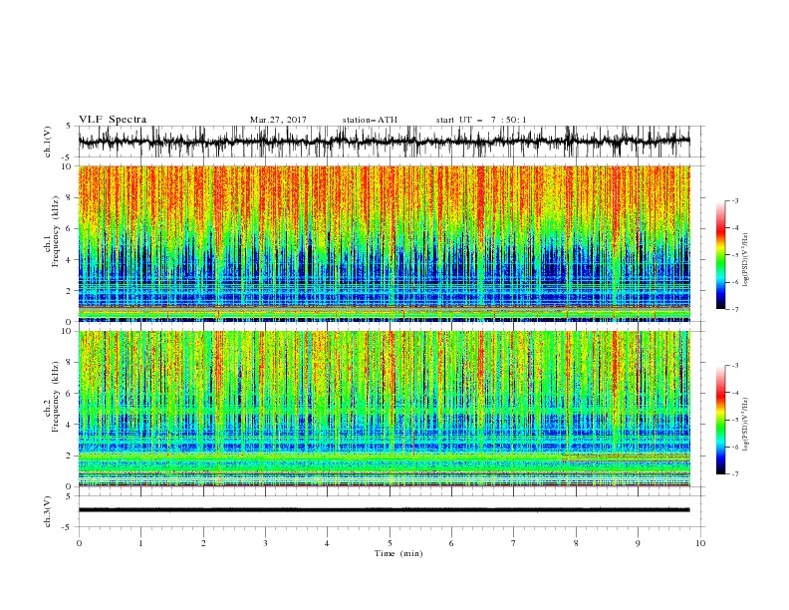Click the "9" tick on the time axis

638,543
